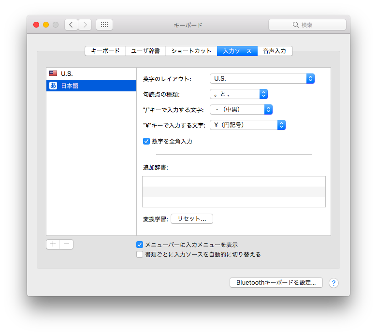
Task: Open "/"キーで入力する文字 dropdown
Action: pyautogui.click(x=241, y=109)
